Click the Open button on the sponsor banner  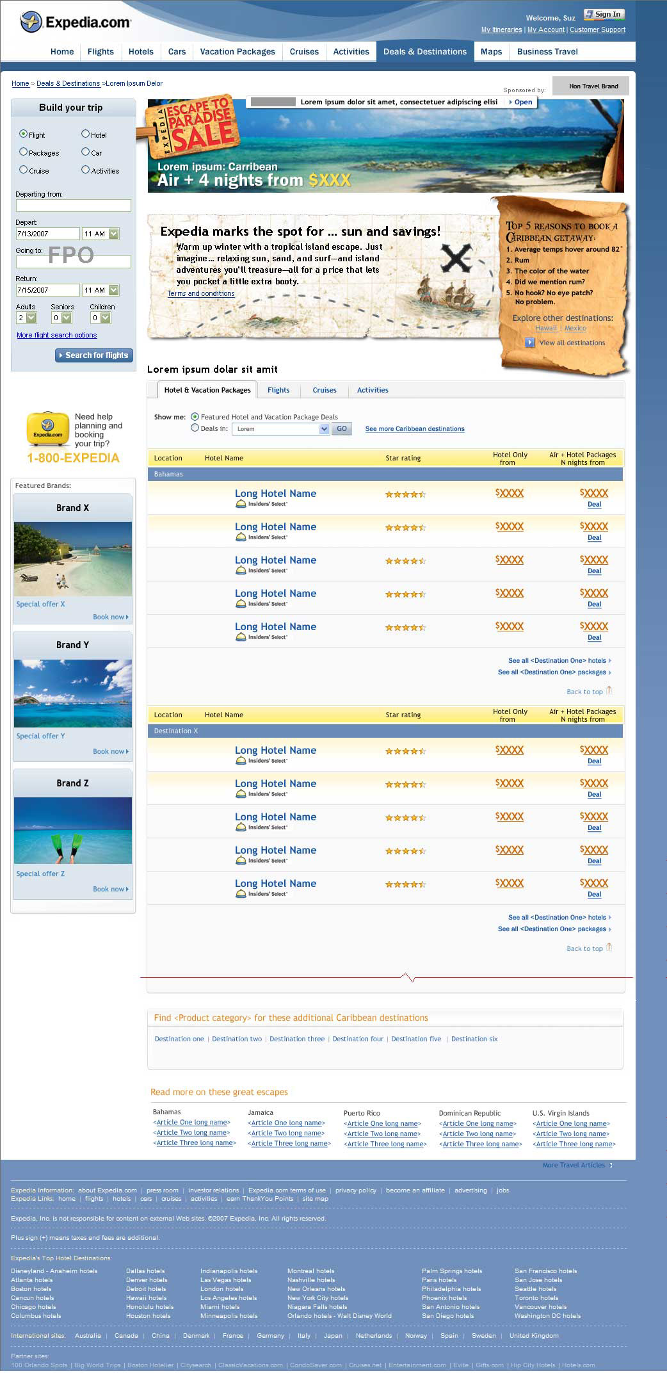coord(520,102)
